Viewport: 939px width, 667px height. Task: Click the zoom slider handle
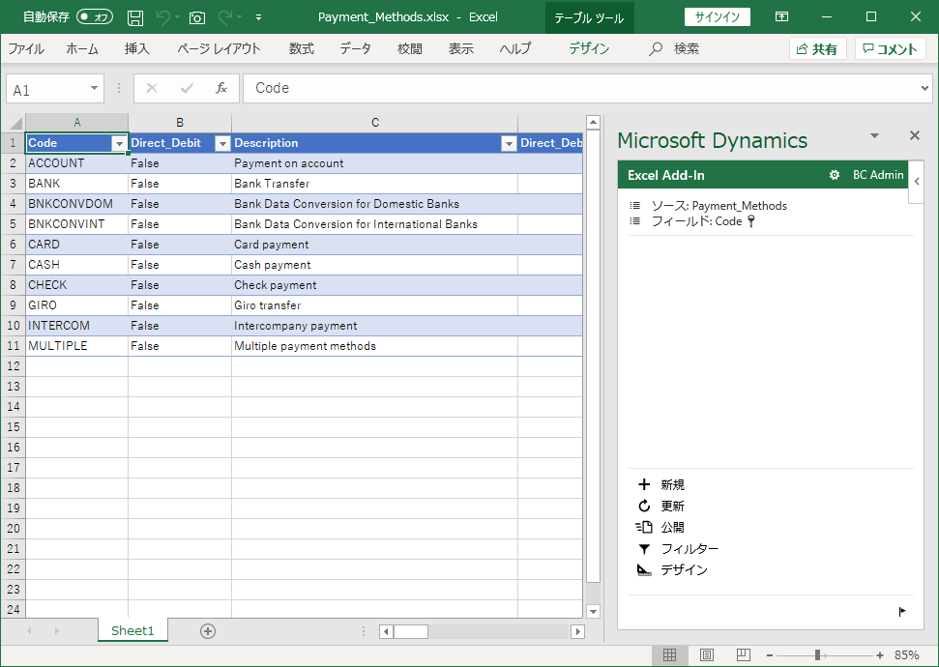817,655
